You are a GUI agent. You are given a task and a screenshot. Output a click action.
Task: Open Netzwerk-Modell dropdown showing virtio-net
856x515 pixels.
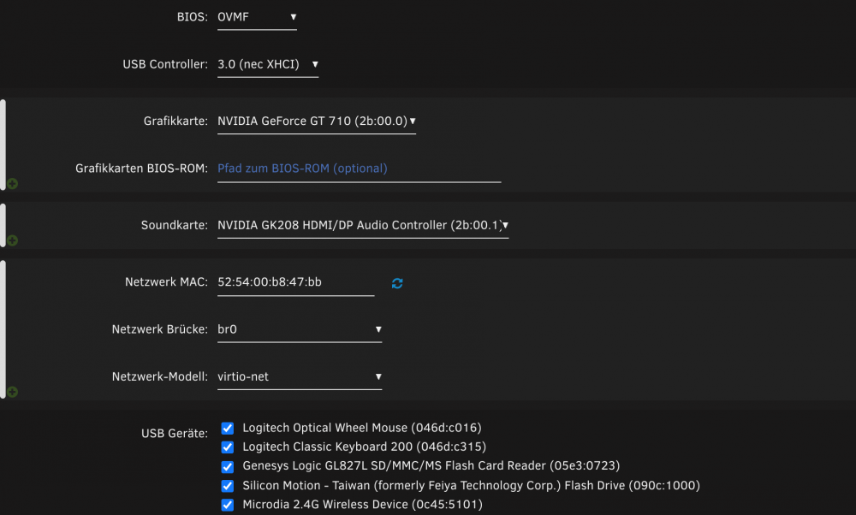(x=300, y=377)
